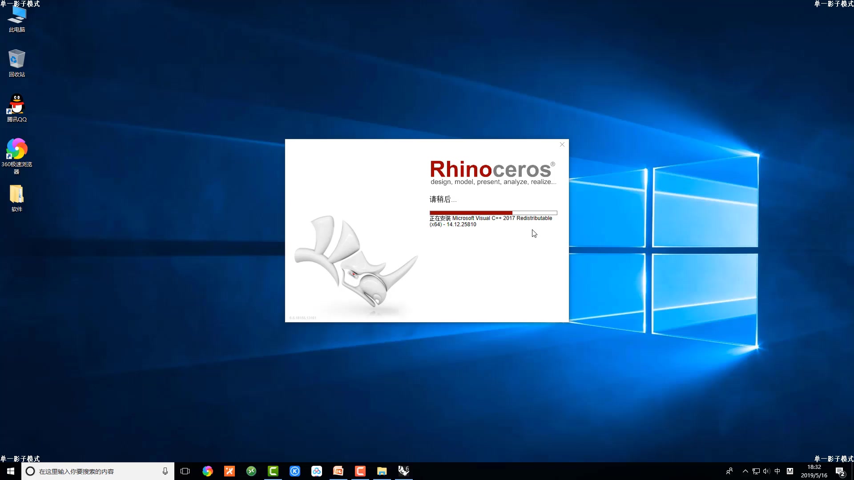Open the presentation app icon in taskbar
The height and width of the screenshot is (480, 854).
(338, 471)
